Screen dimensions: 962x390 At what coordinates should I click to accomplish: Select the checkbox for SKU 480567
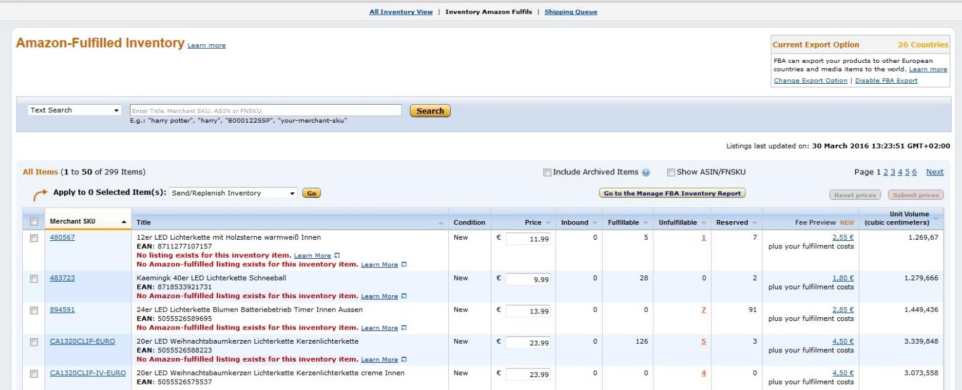point(35,238)
